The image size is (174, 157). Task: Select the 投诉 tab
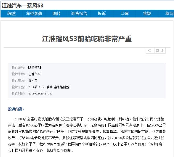[x=102, y=14]
